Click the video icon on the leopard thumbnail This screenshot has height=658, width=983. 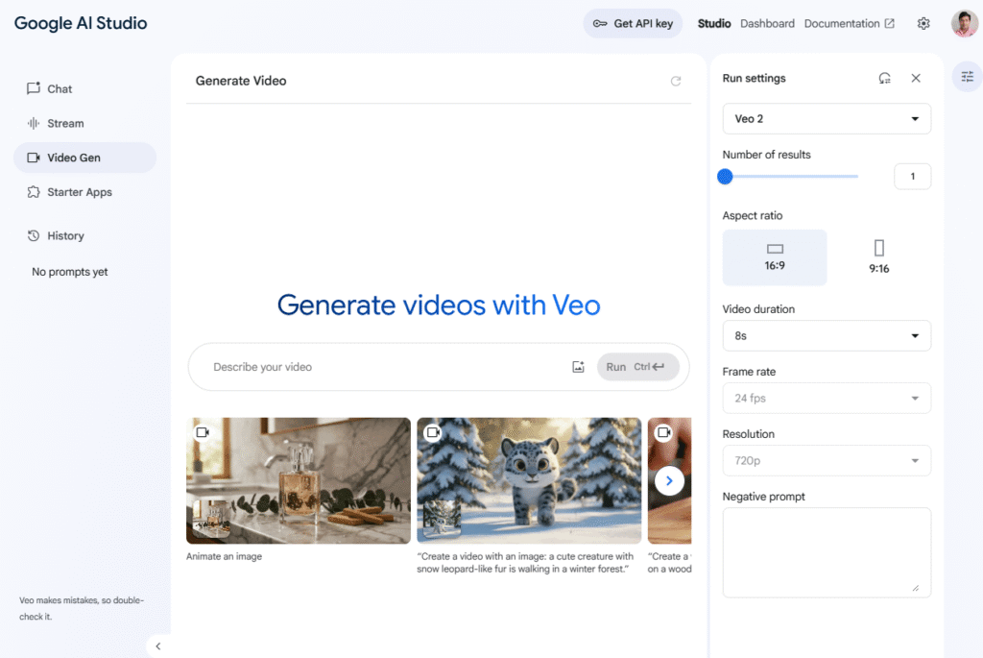433,432
